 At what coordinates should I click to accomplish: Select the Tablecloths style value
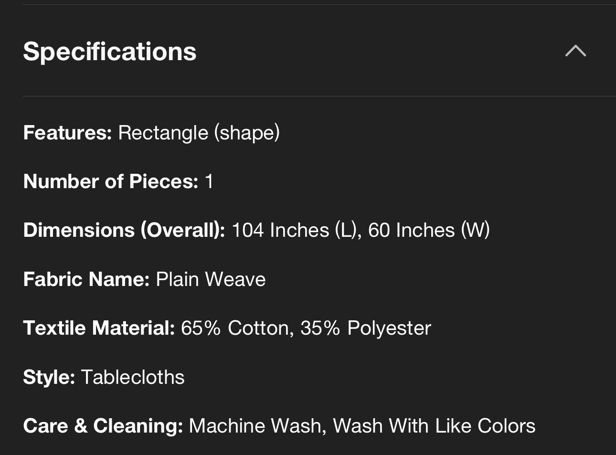133,377
